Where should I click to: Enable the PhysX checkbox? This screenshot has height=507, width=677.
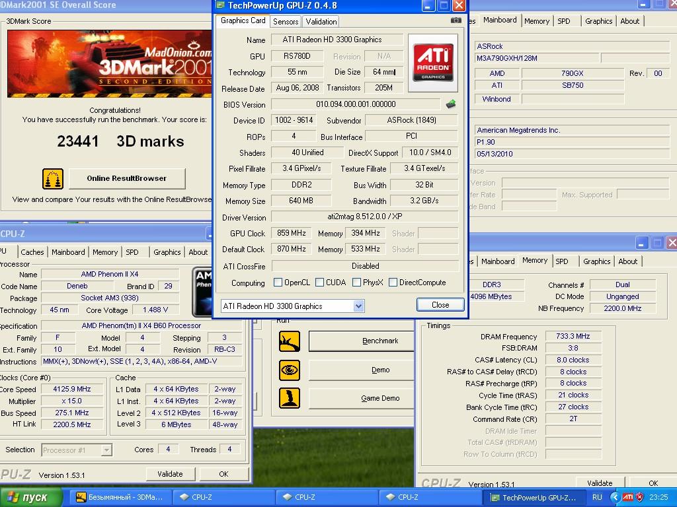(x=356, y=283)
